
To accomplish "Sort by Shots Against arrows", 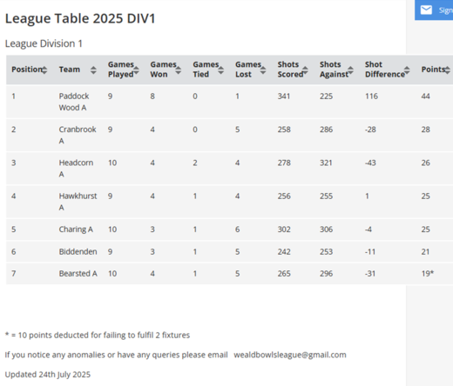I will (x=351, y=70).
